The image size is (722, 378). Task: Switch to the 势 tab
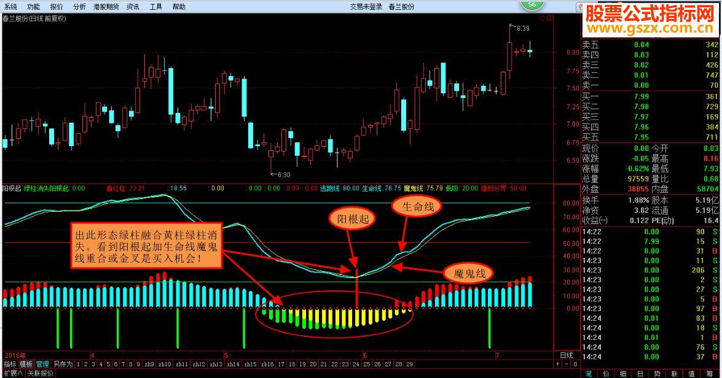pos(657,374)
